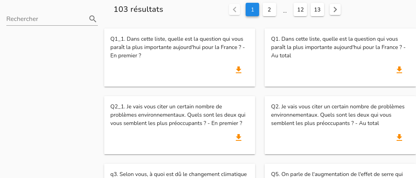Viewport: 416px width, 178px height.
Task: Open the Q1 'Au total' France question card
Action: [340, 57]
